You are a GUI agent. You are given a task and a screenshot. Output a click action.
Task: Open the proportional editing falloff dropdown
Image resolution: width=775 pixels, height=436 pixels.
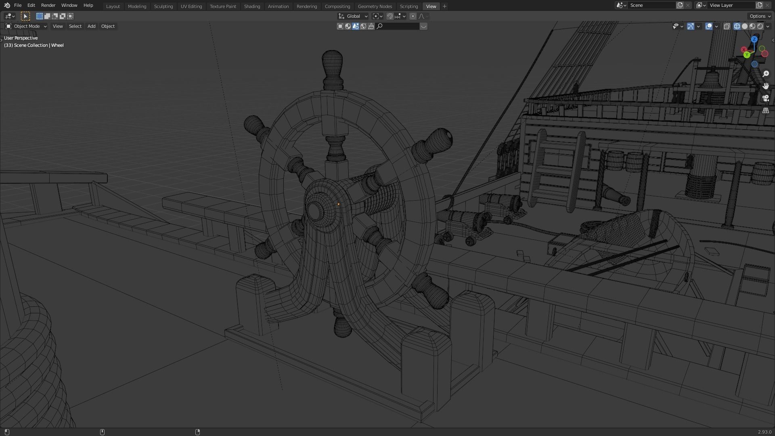pos(423,16)
